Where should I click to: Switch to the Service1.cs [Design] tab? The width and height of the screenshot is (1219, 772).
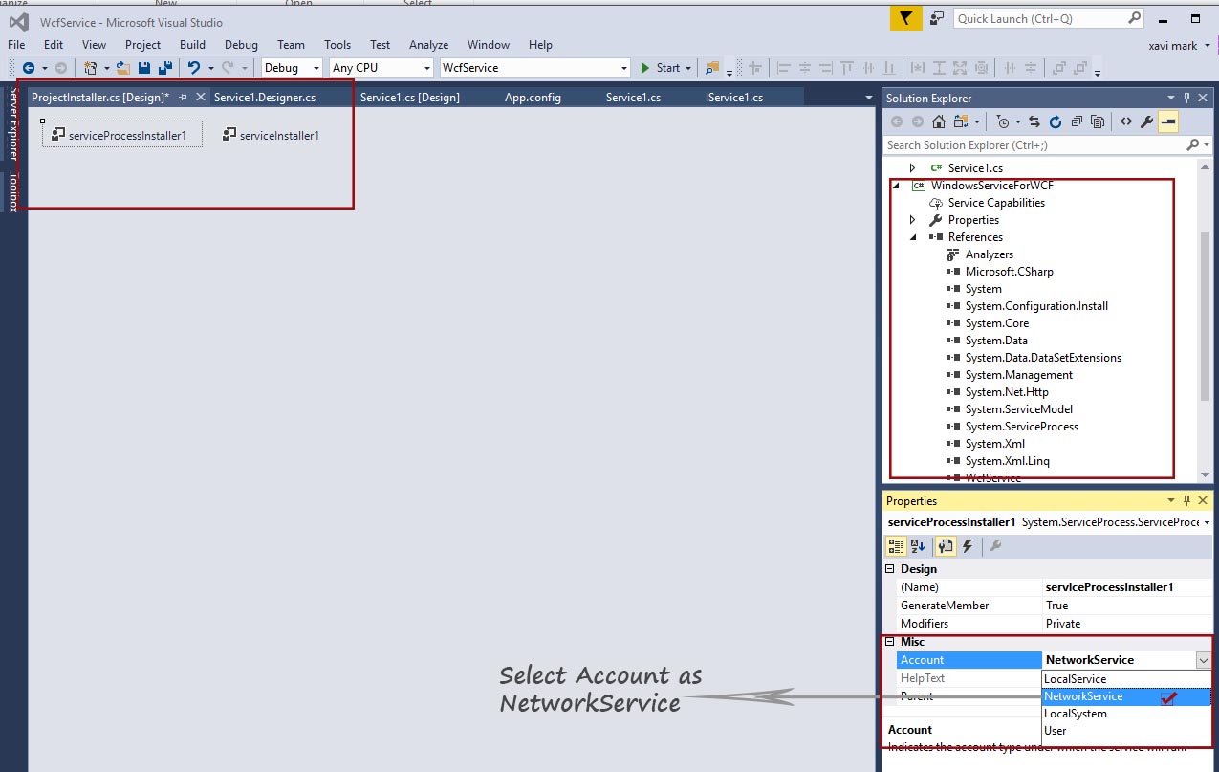410,98
